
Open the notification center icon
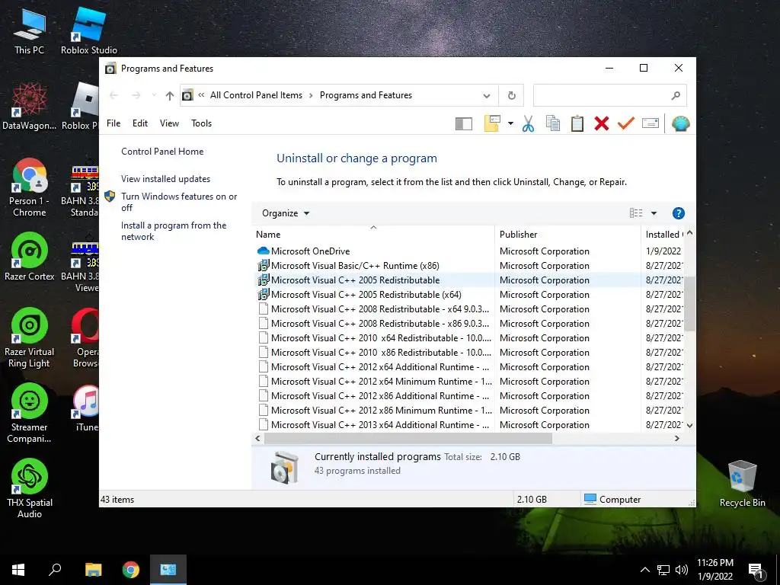(x=756, y=570)
